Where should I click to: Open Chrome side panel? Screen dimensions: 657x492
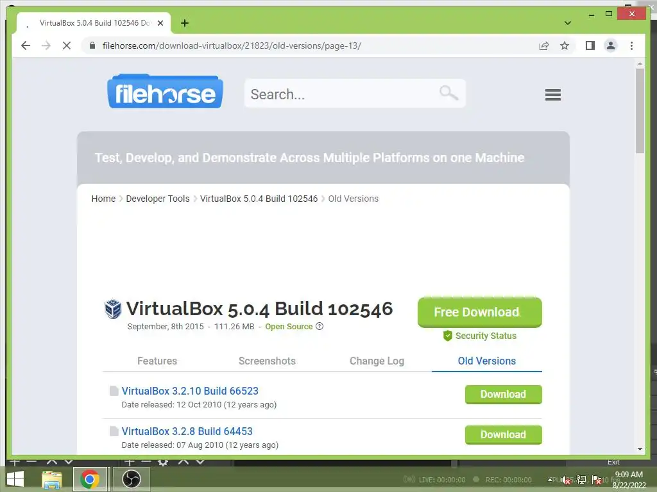coord(590,45)
